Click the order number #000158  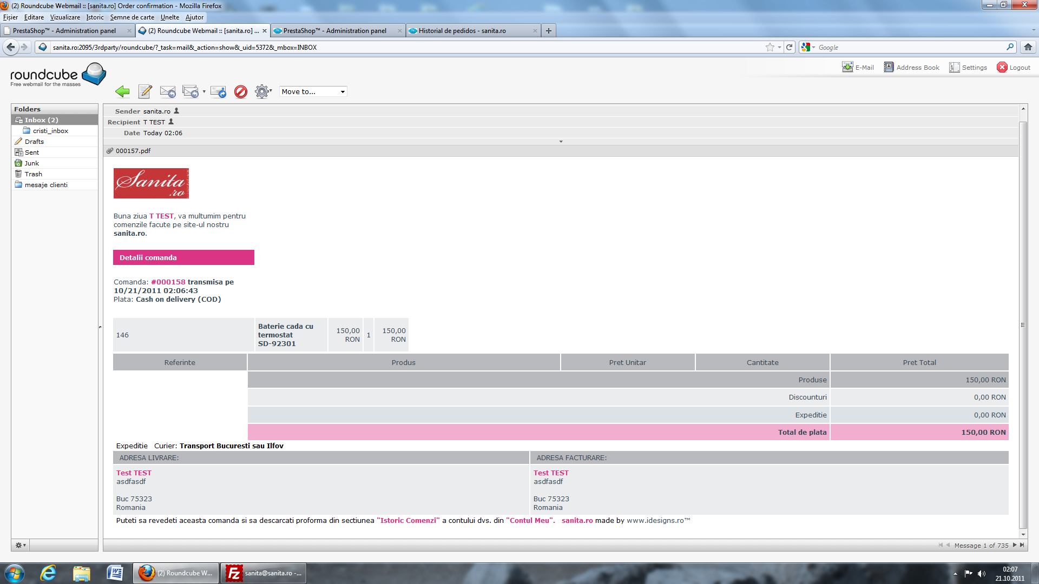pyautogui.click(x=168, y=282)
